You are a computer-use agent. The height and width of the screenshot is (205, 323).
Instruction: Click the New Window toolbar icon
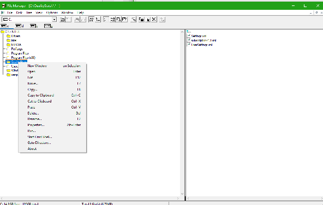(x=134, y=20)
